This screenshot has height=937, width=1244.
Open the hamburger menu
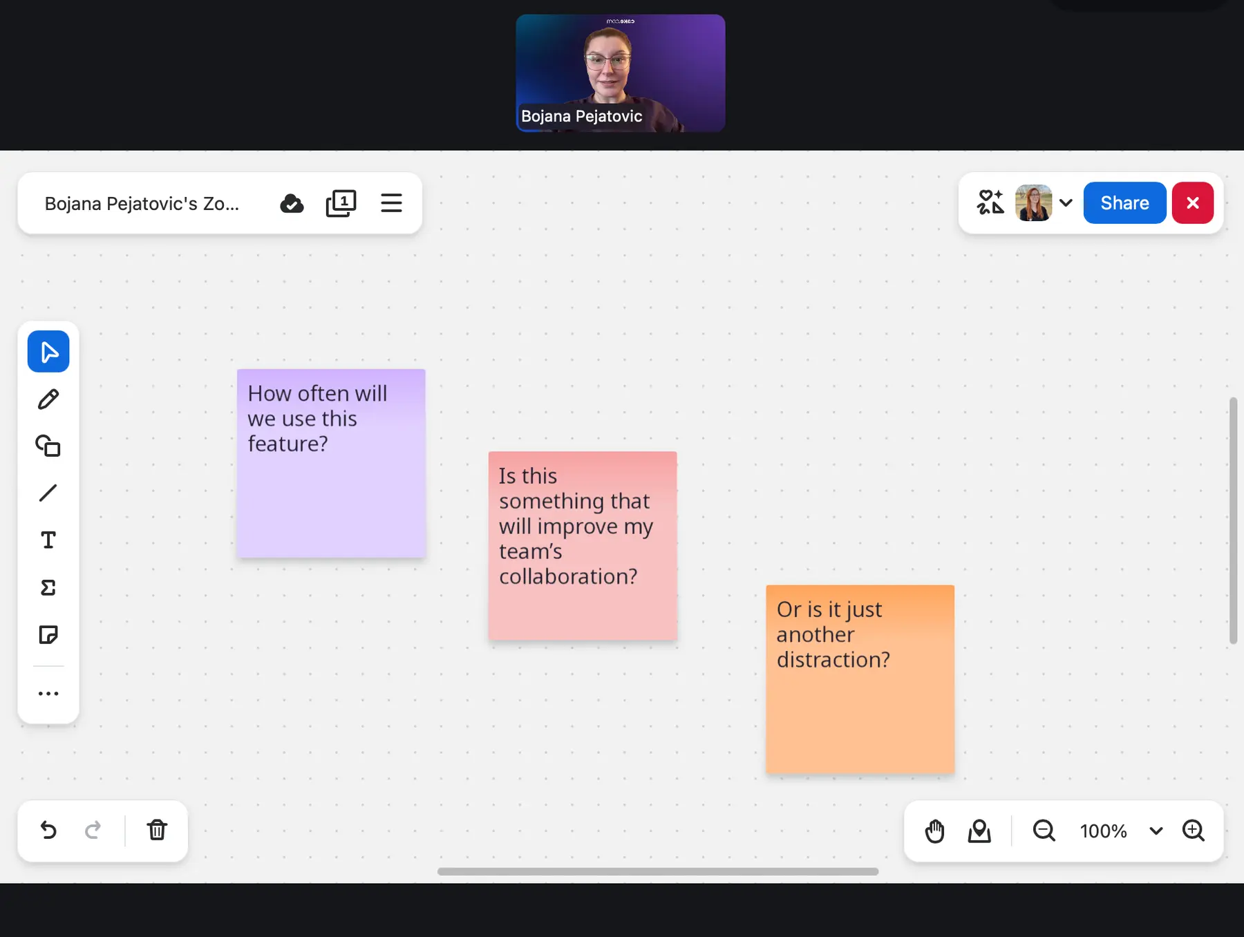click(391, 203)
